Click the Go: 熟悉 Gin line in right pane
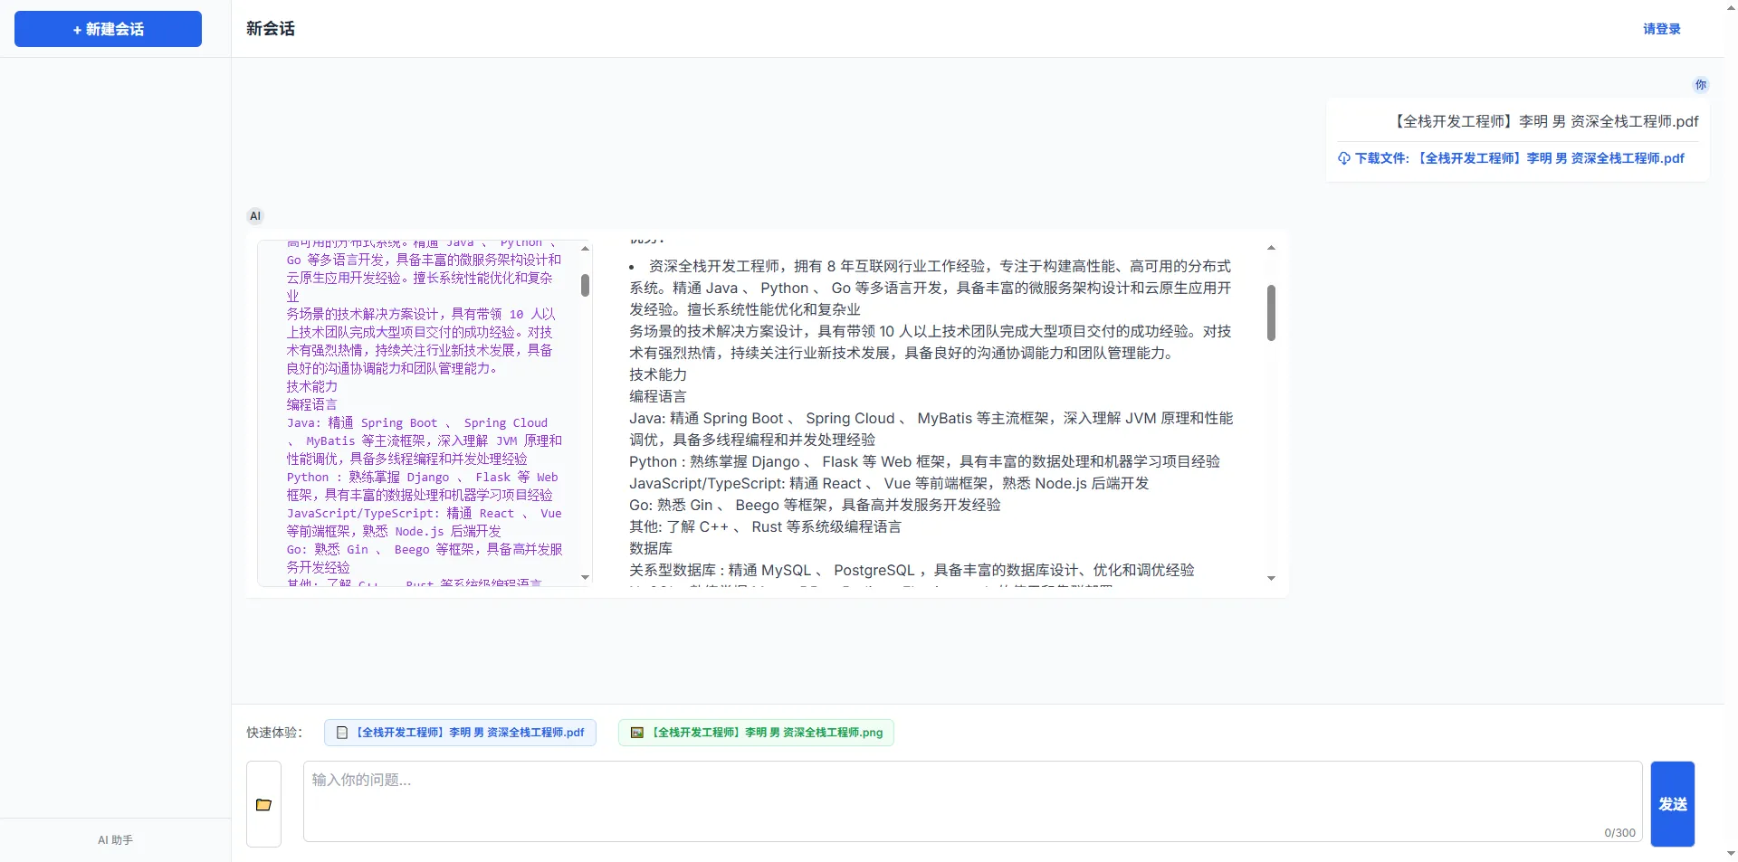The width and height of the screenshot is (1738, 862). (x=815, y=505)
